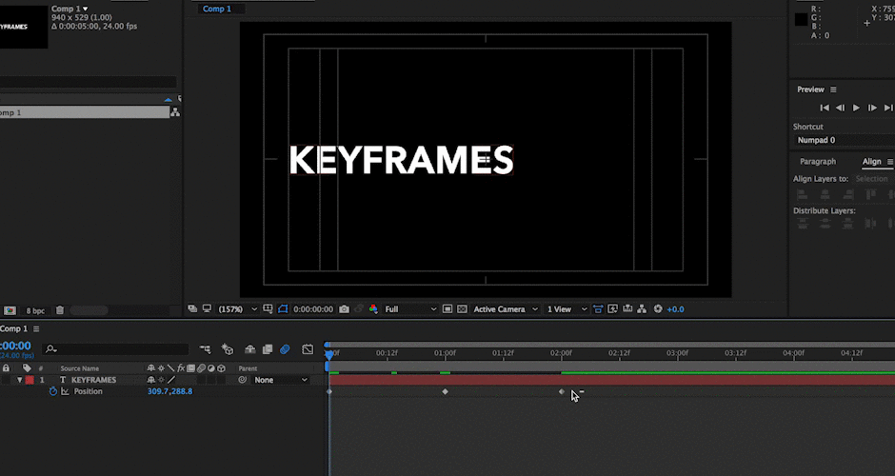Open the Full resolution dropdown

pos(410,309)
